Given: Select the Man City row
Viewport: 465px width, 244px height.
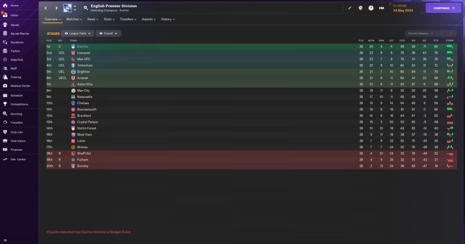Looking at the screenshot, I should 251,91.
